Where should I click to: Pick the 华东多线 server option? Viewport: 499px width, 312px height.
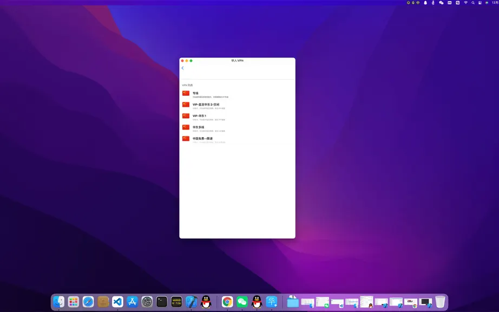[x=237, y=128]
